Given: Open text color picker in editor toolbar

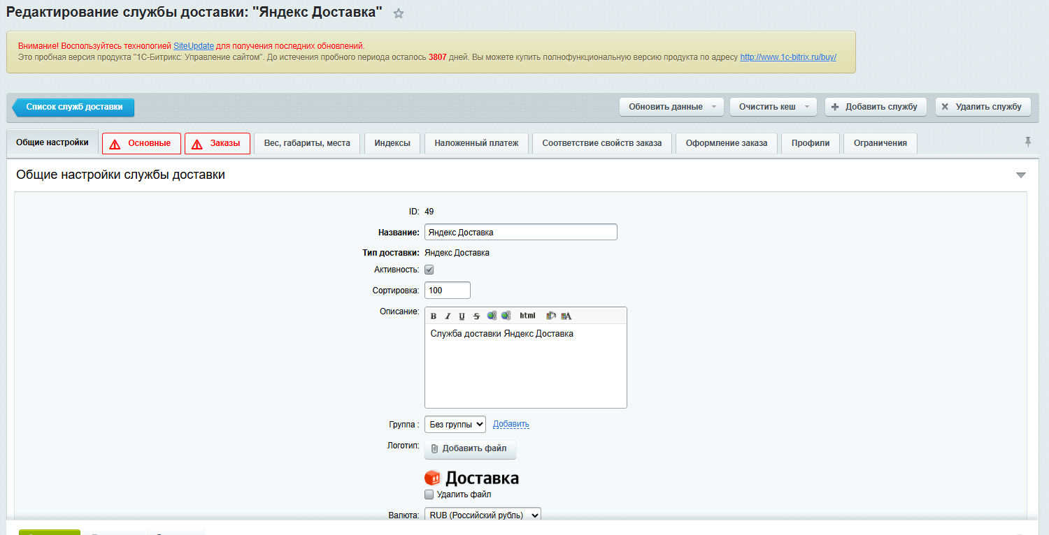Looking at the screenshot, I should 566,316.
